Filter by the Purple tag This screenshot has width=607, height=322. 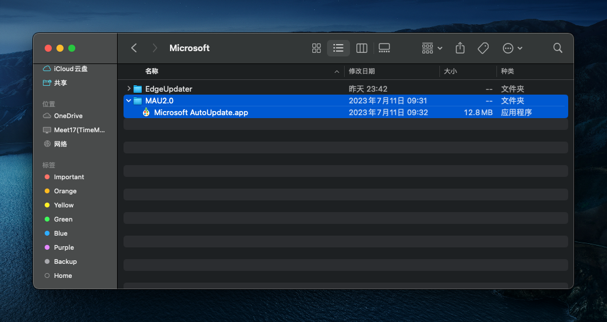click(x=64, y=247)
